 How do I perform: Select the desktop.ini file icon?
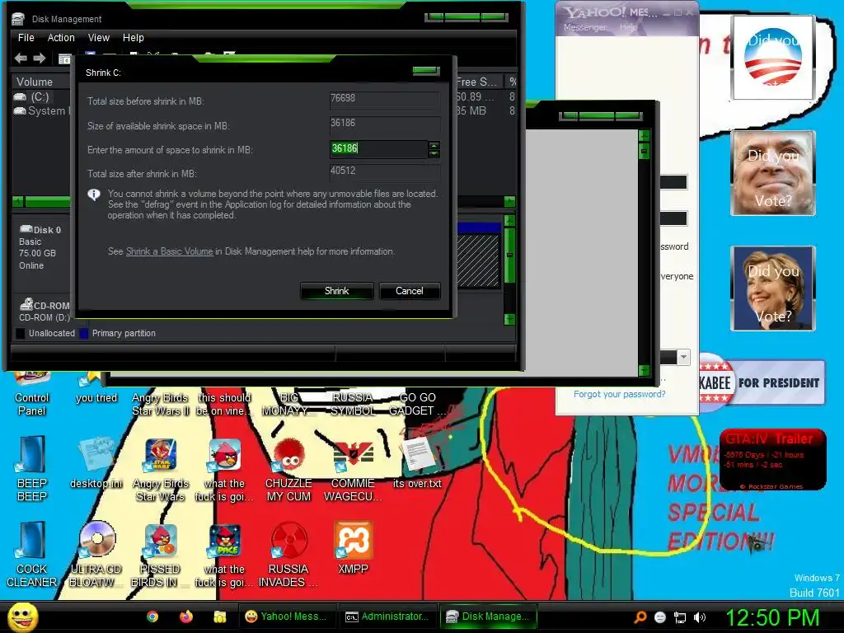coord(96,463)
